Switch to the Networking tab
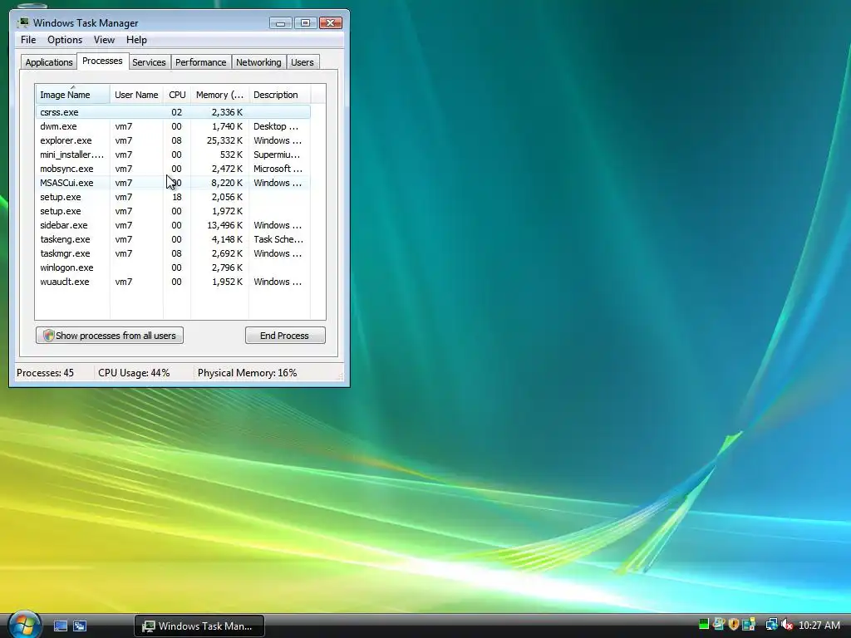The image size is (851, 638). coord(258,62)
